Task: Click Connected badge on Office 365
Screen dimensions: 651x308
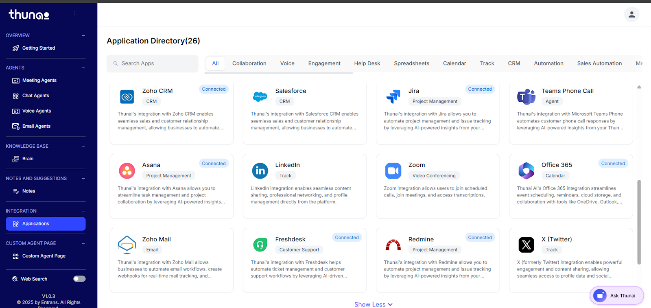Action: pos(613,164)
